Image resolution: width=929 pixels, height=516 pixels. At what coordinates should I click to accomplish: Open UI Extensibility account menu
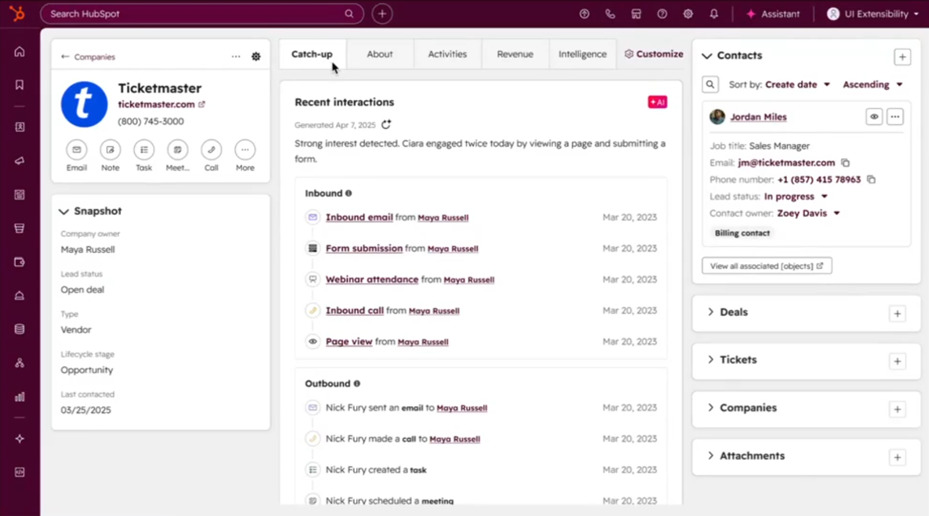pyautogui.click(x=872, y=14)
